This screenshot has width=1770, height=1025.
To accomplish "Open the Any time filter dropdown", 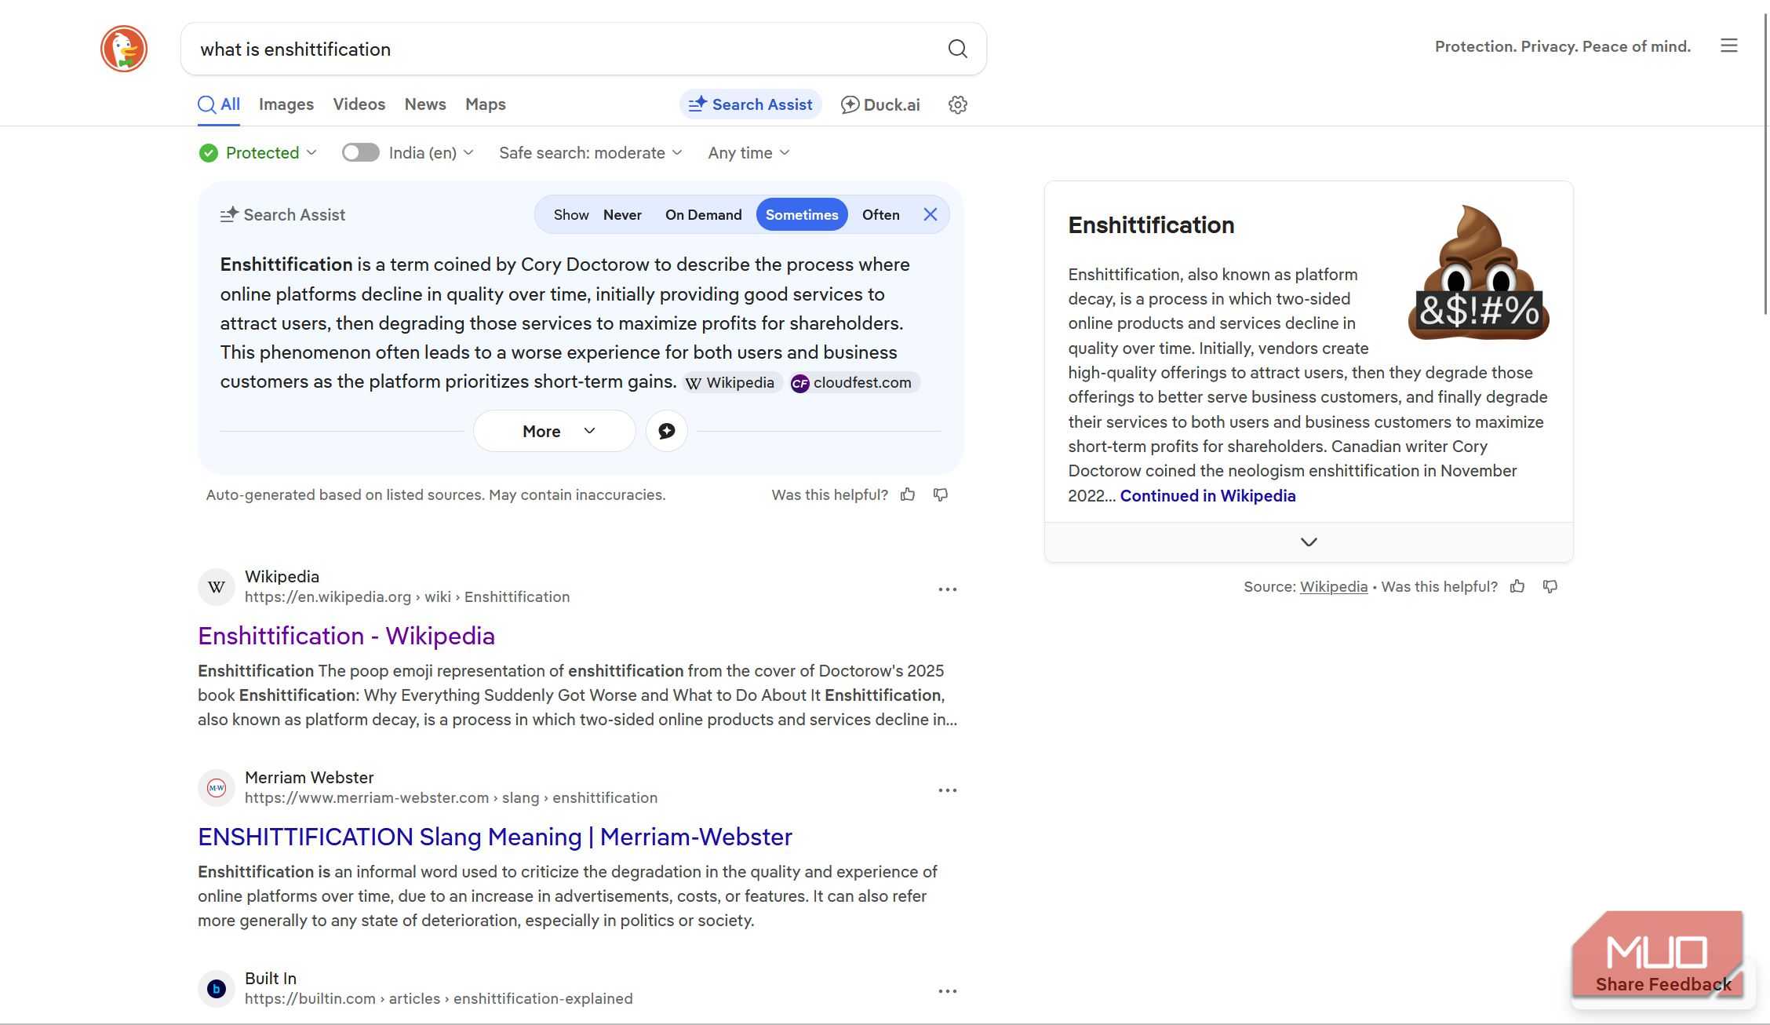I will pyautogui.click(x=748, y=153).
